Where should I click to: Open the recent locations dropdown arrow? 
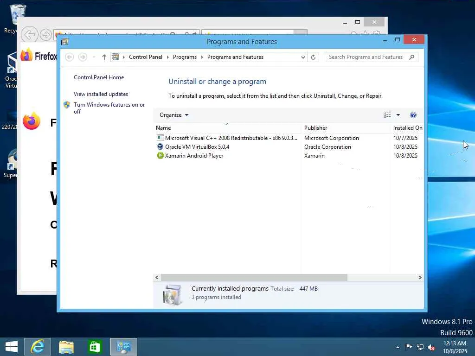pyautogui.click(x=94, y=57)
